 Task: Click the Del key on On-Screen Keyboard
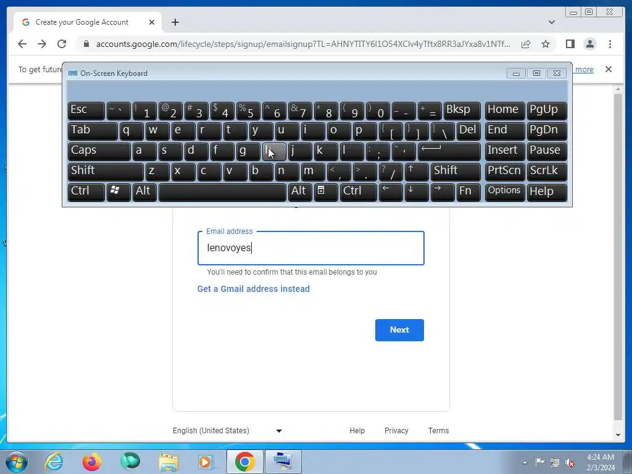point(469,131)
